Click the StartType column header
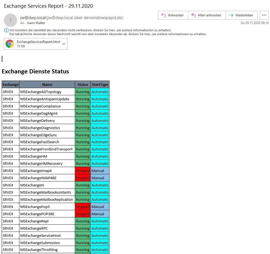 tap(100, 84)
